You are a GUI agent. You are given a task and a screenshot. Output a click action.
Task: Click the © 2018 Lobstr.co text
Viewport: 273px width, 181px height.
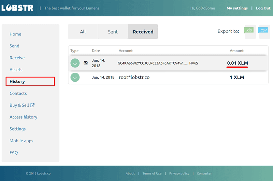click(x=38, y=173)
